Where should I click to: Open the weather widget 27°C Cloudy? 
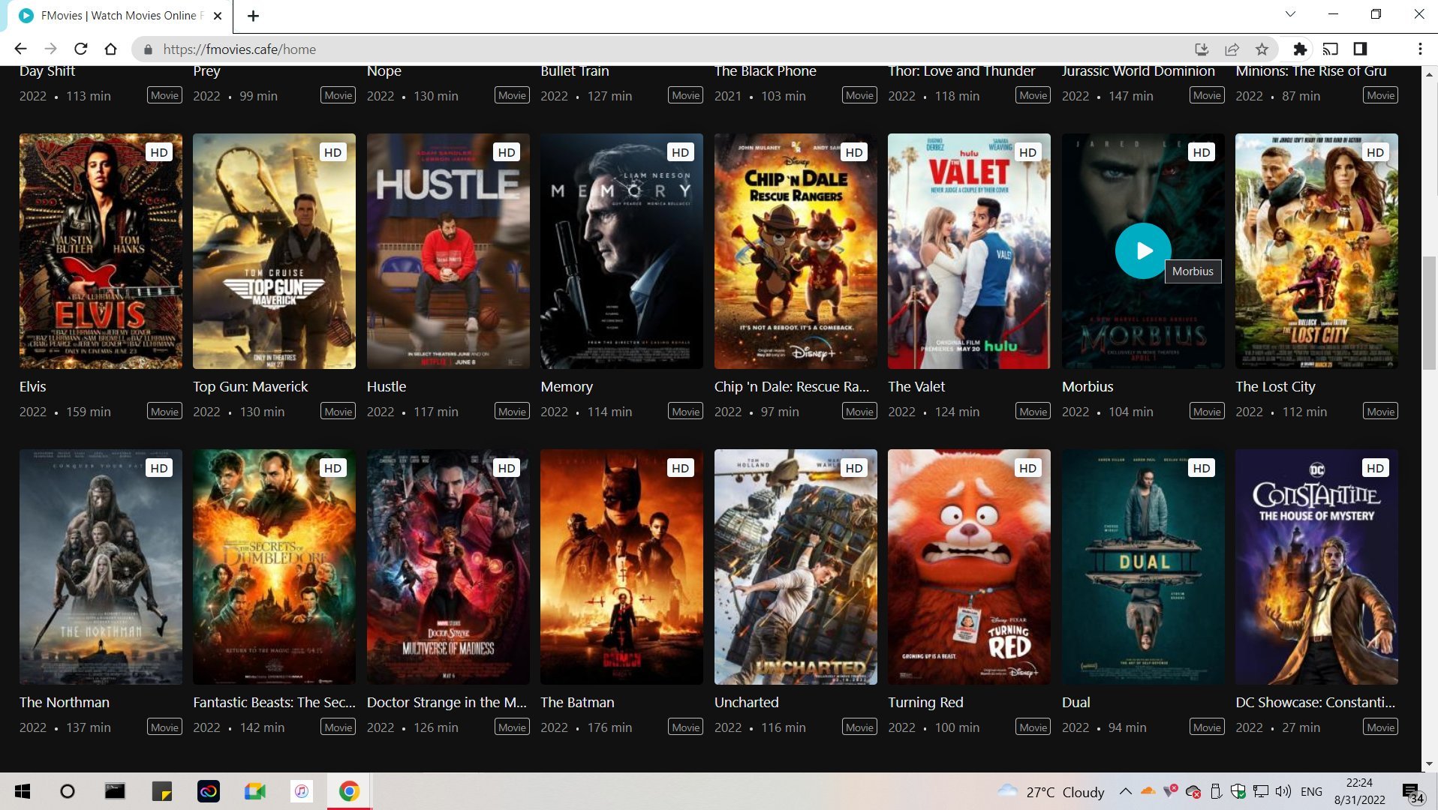1051,792
